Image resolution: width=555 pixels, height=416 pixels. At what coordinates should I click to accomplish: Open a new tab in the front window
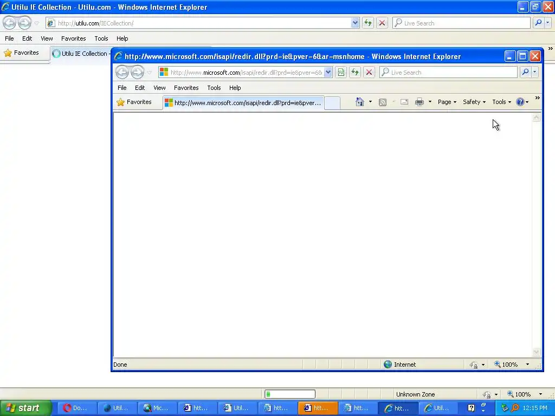[332, 103]
